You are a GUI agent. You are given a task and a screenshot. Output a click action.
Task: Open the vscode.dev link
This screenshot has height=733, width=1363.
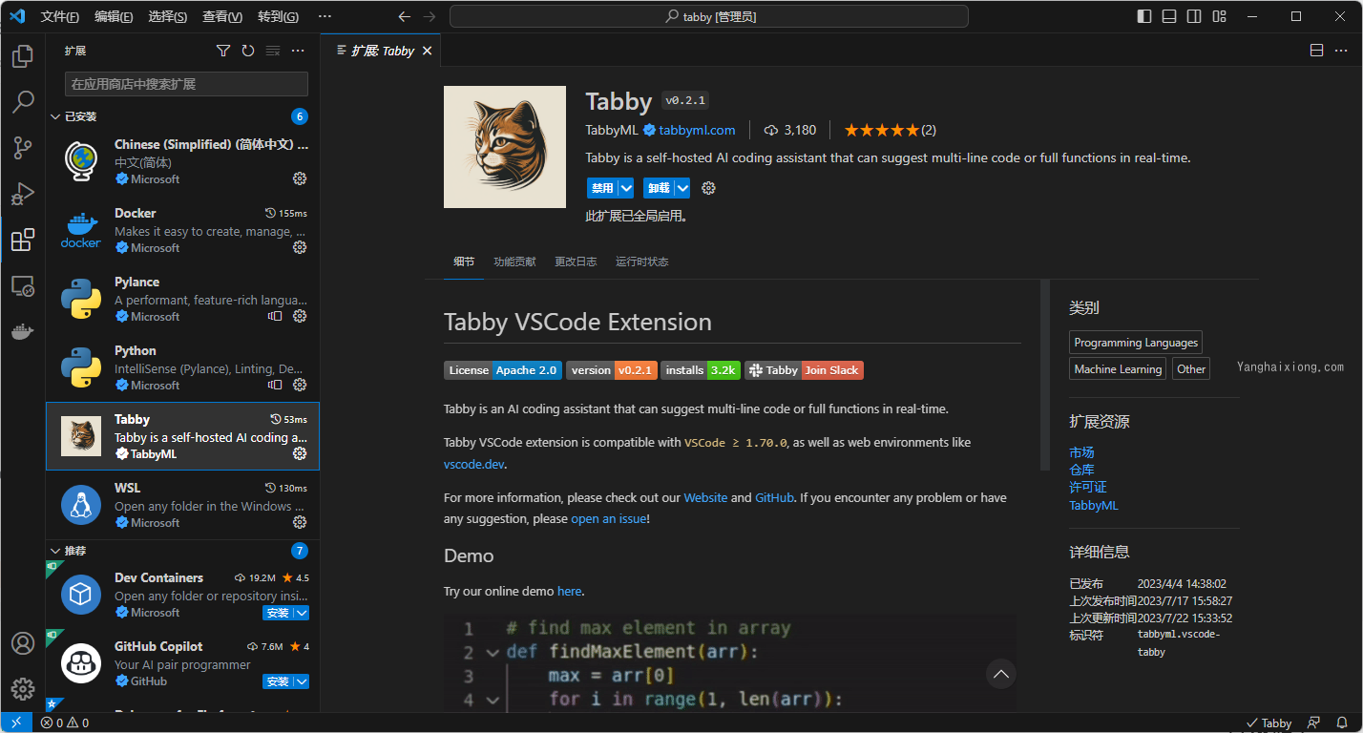coord(474,464)
